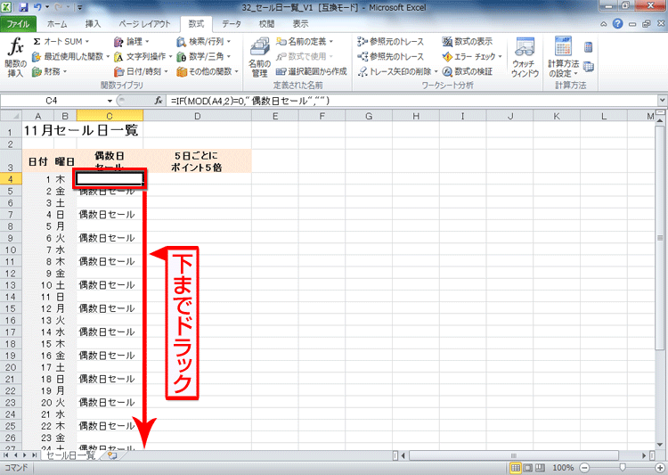Open the Undo history dropdown arrow
This screenshot has height=475, width=668.
46,7
